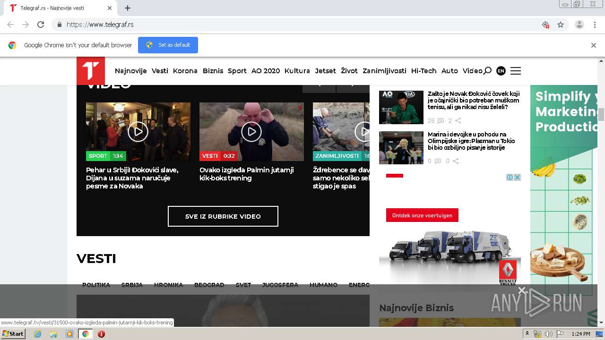The height and width of the screenshot is (340, 605).
Task: Reload the page in Chrome
Action: [41, 25]
